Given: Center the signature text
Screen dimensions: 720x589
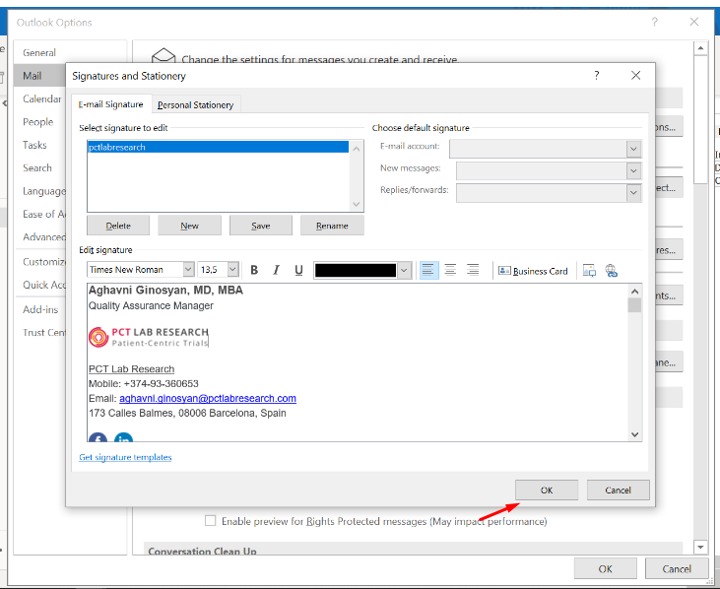Looking at the screenshot, I should 450,271.
